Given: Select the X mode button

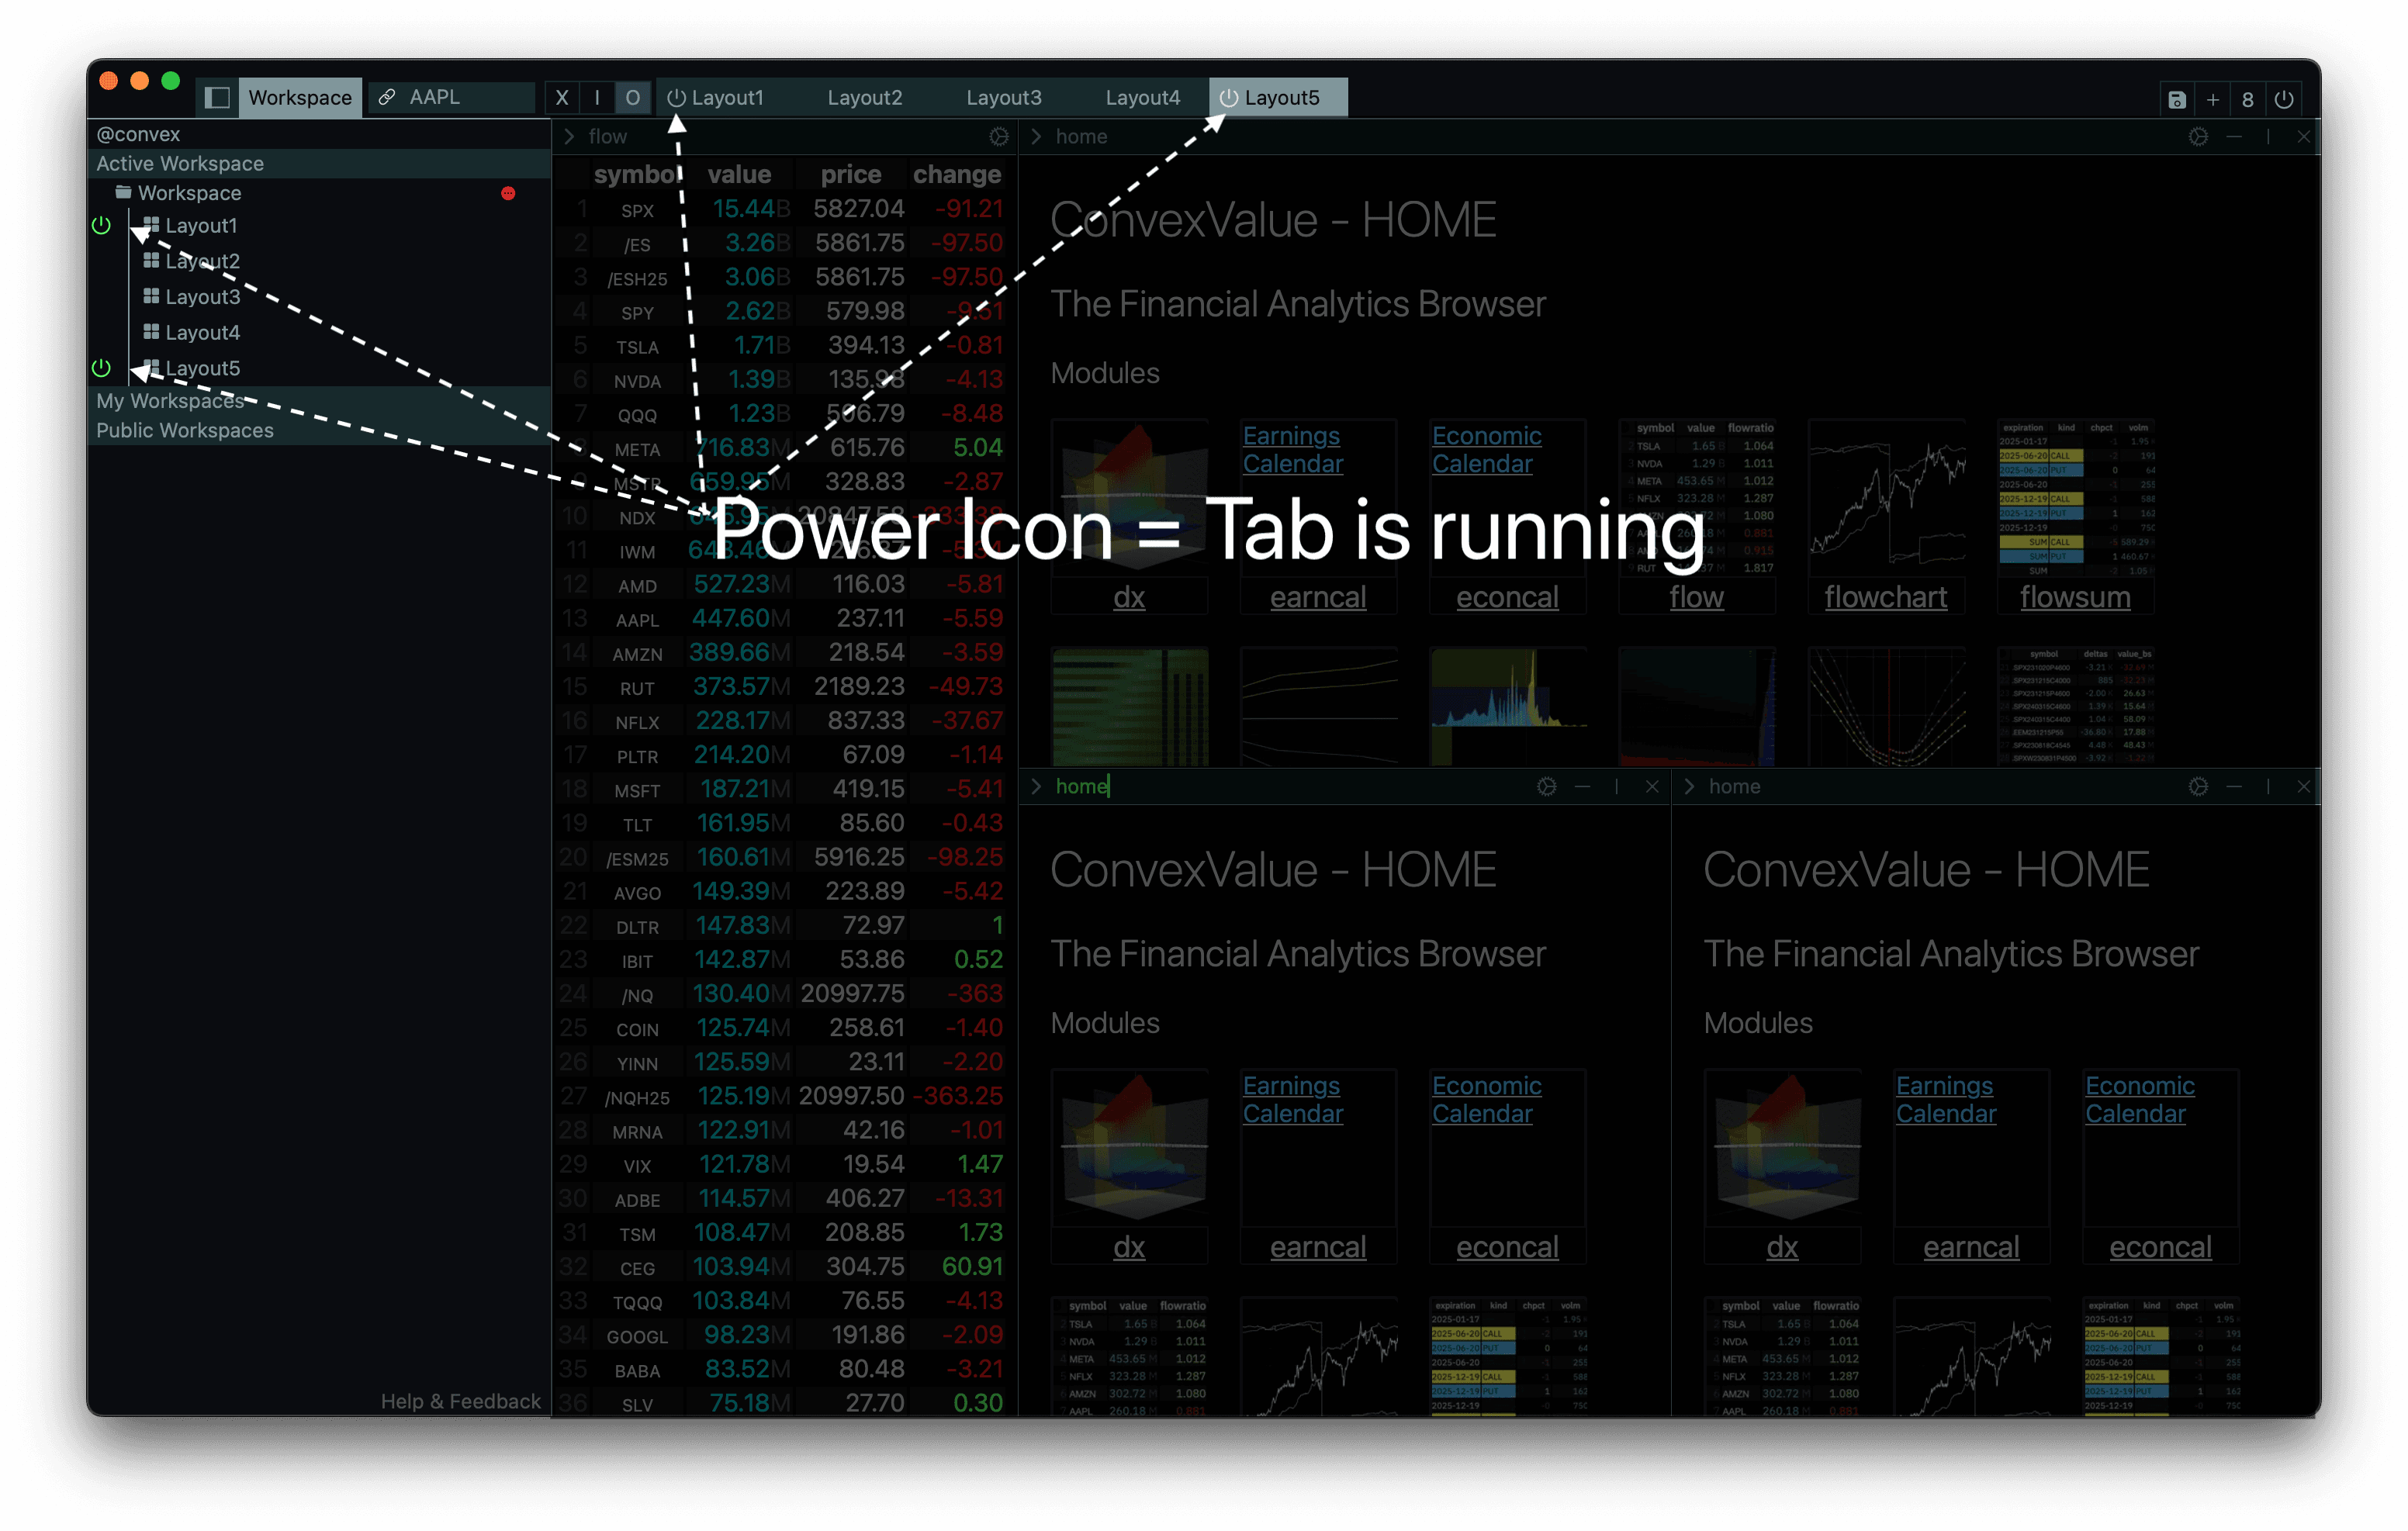Looking at the screenshot, I should [562, 97].
